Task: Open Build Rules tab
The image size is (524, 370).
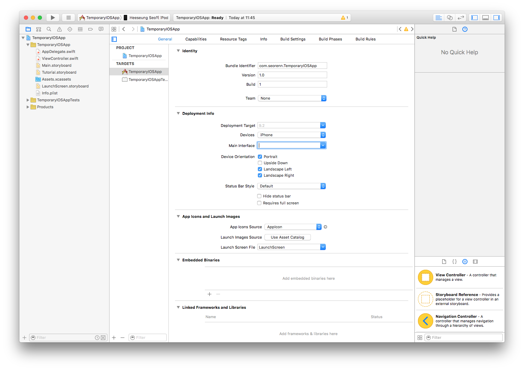Action: (x=366, y=39)
